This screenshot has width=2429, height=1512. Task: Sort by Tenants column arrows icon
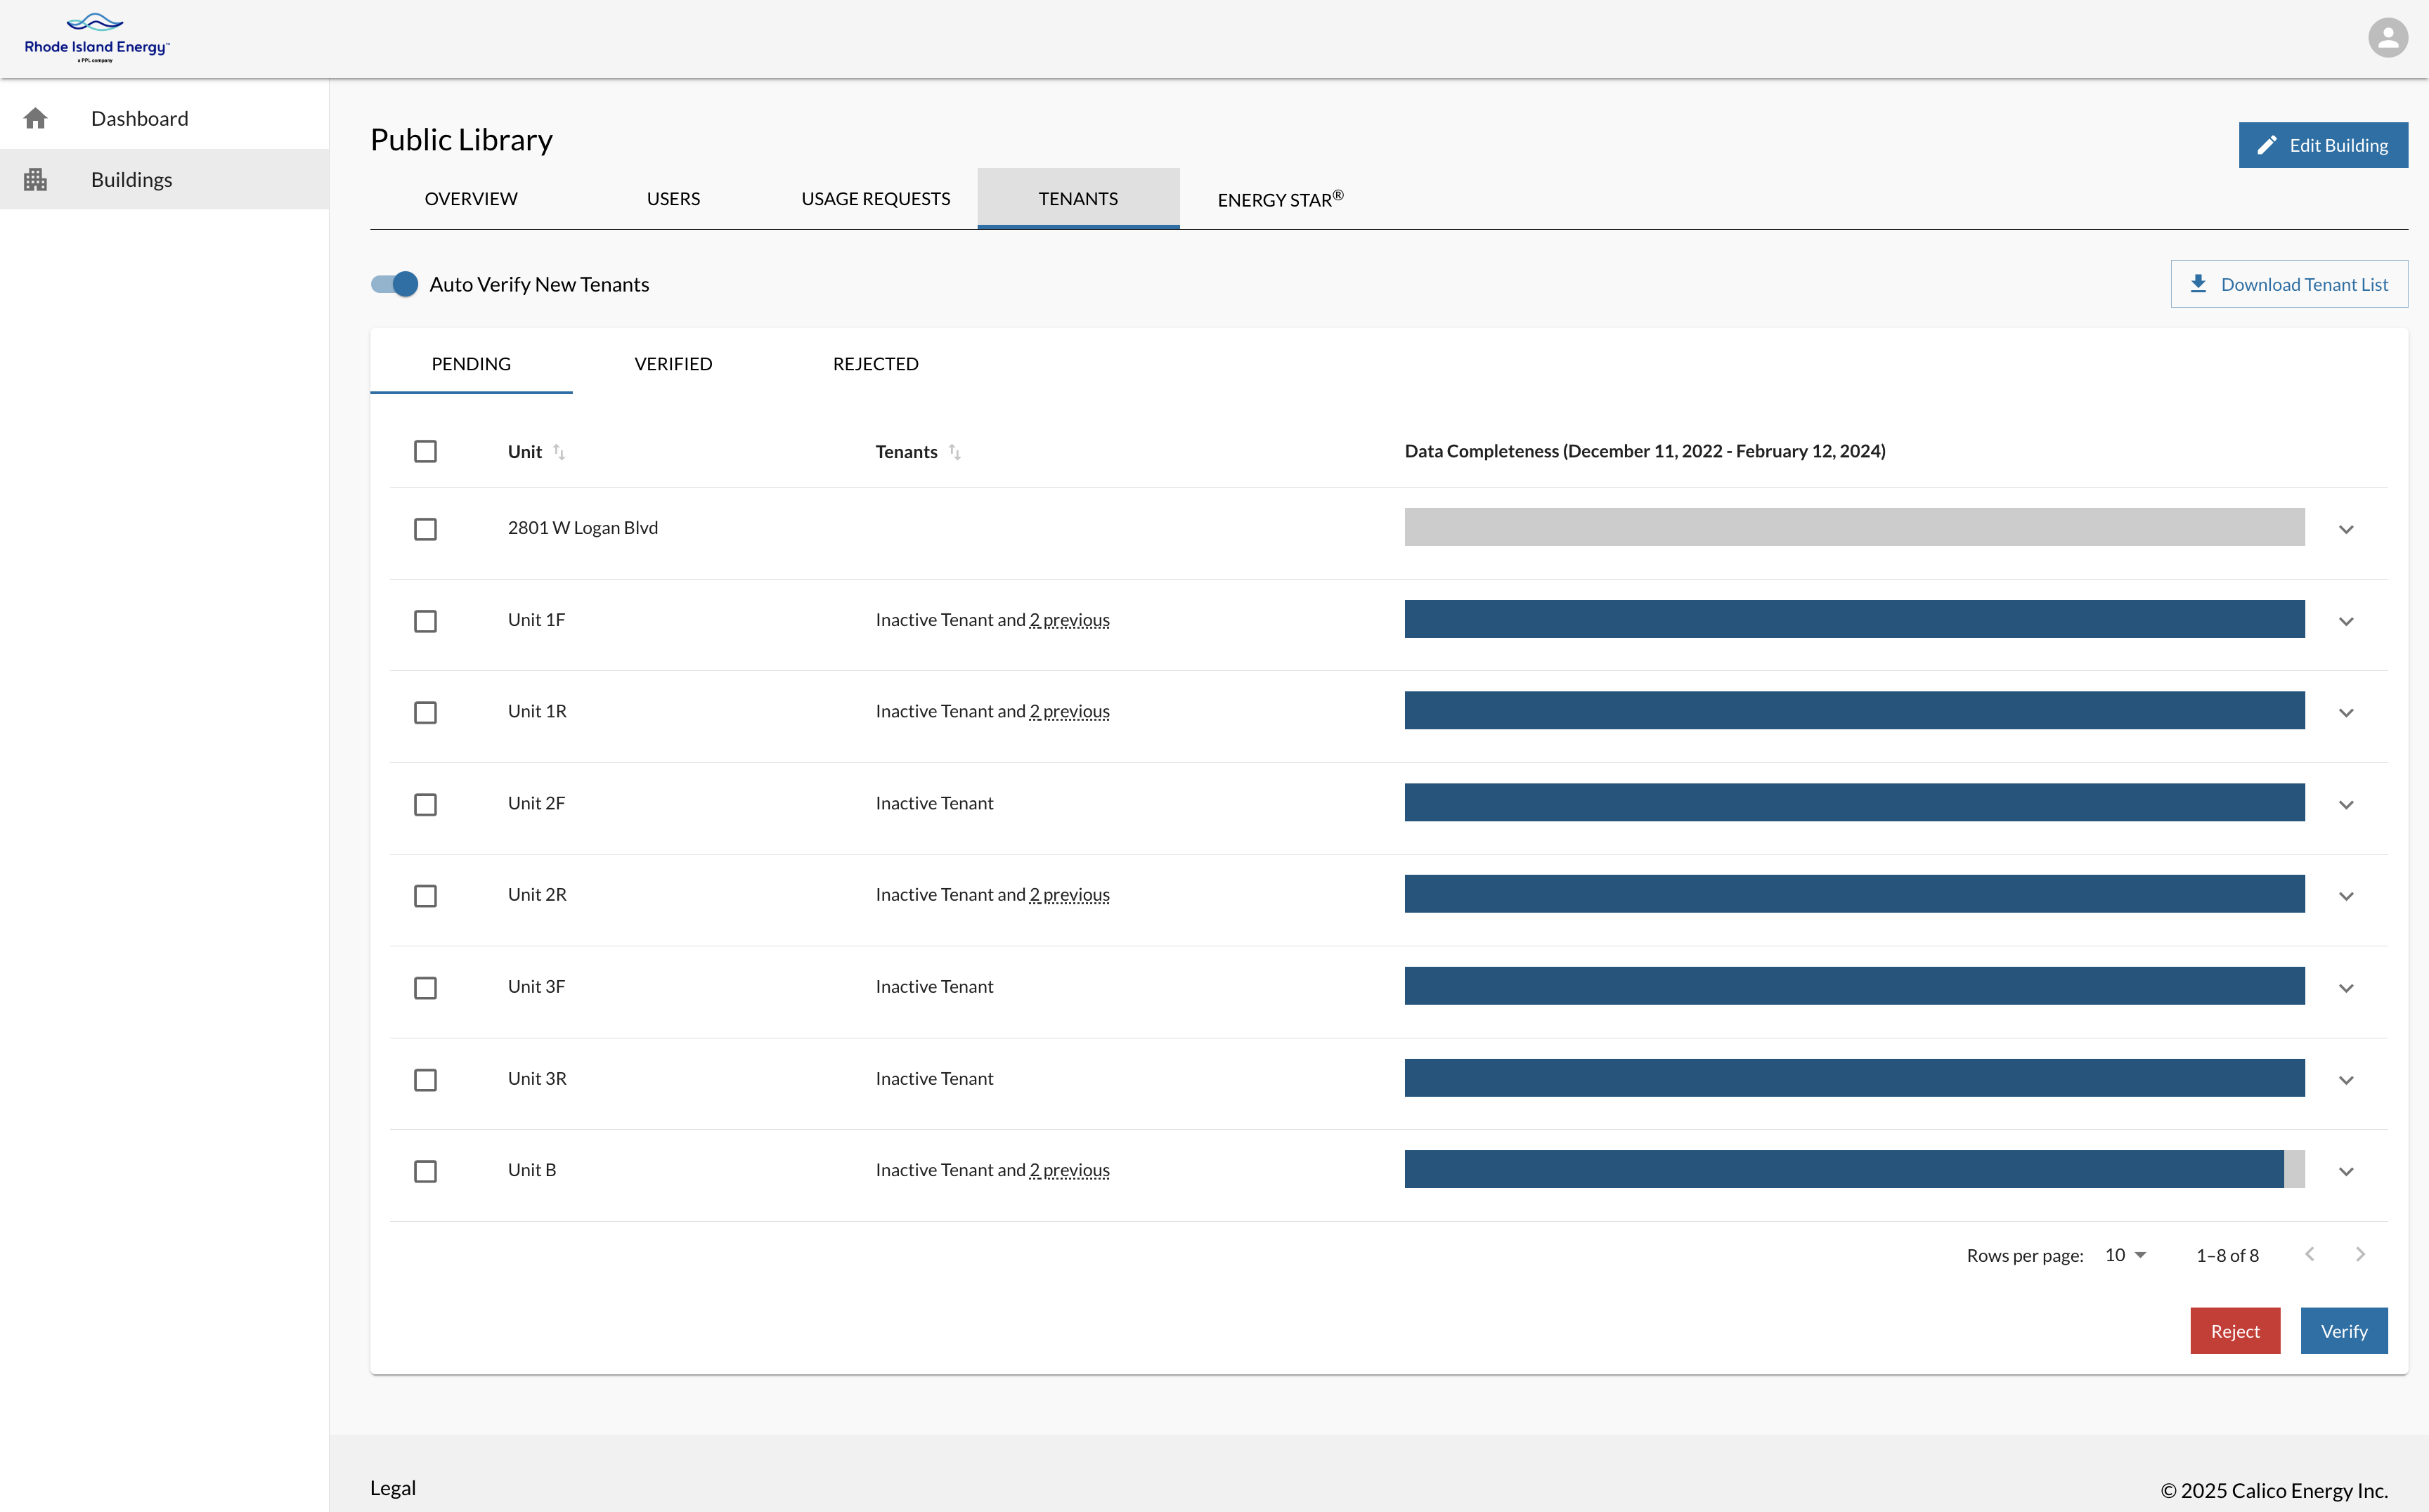(x=954, y=452)
